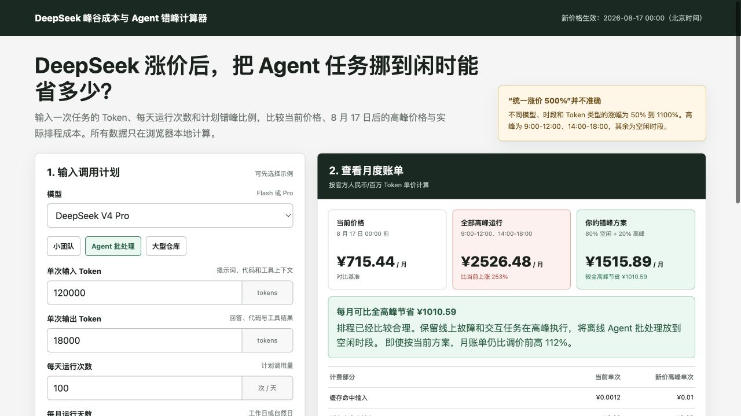Viewport: 741px width, 416px height.
Task: Click the intro paragraph starting with 输入一次任务的 Token
Action: 240,125
